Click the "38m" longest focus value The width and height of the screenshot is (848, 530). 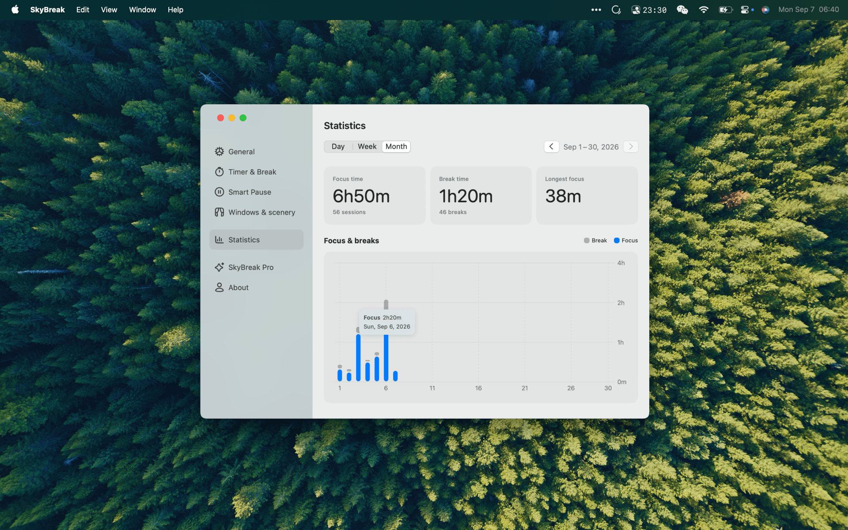coord(563,196)
